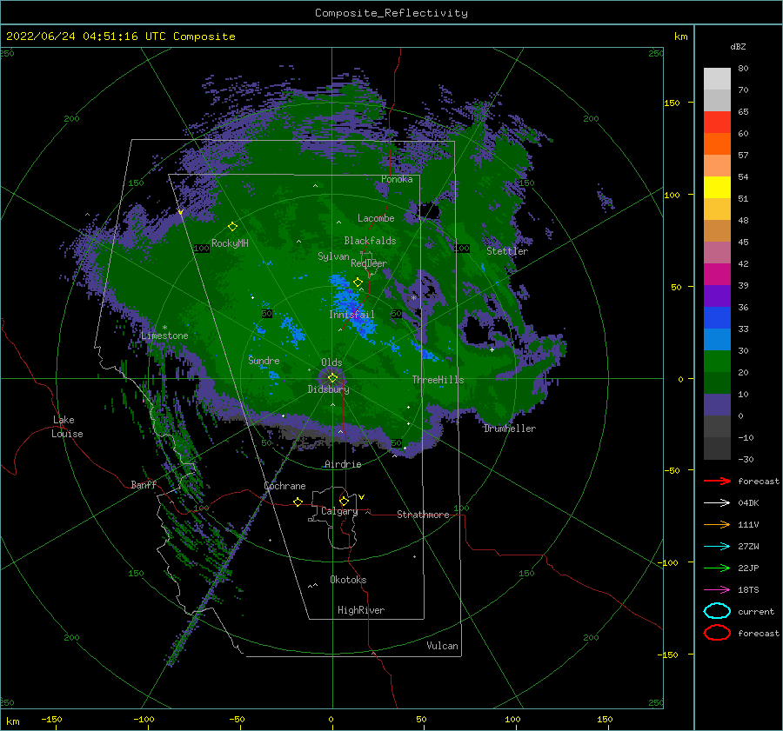Click the red forecast arrow in legend

click(717, 481)
